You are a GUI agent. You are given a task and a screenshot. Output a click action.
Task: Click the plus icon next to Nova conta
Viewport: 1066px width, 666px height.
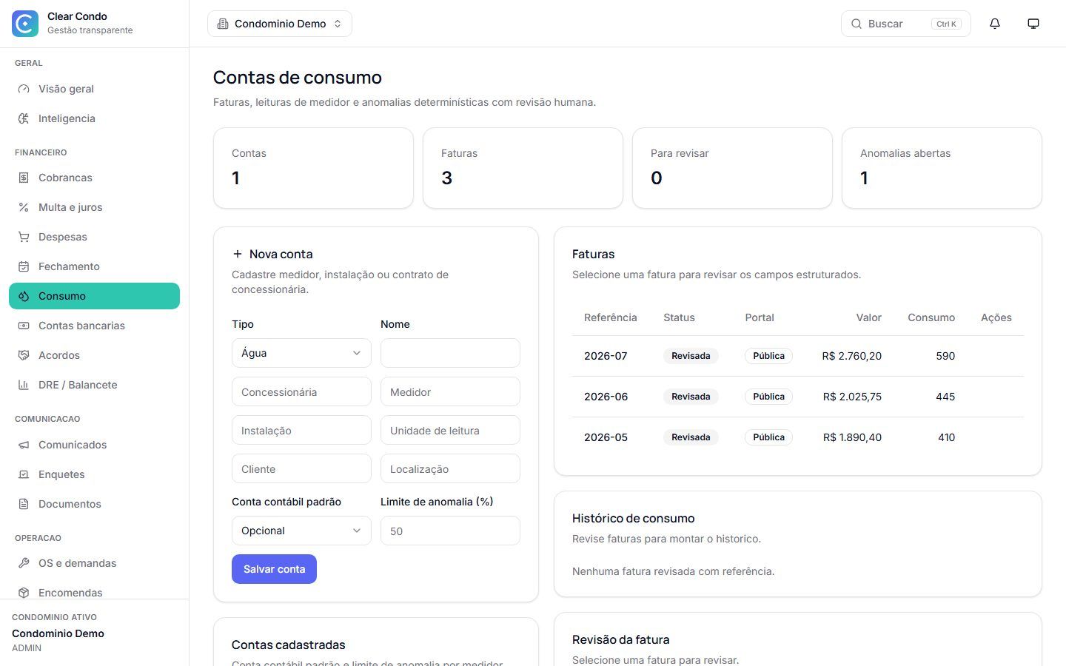238,254
